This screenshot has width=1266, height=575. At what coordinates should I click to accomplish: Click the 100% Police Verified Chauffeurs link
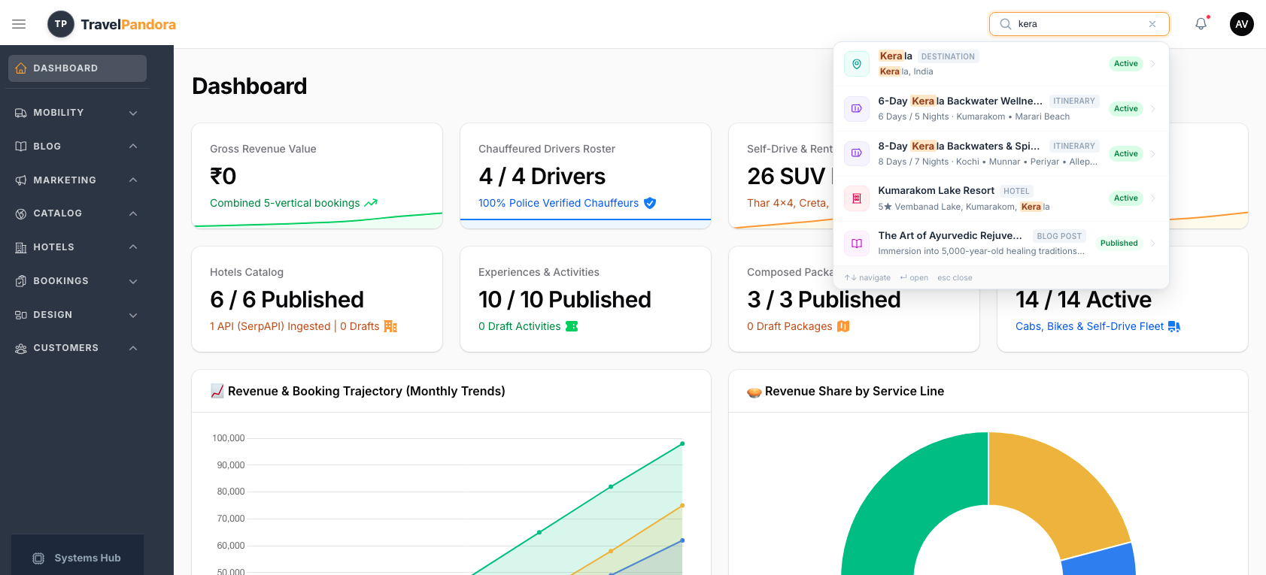pos(558,203)
